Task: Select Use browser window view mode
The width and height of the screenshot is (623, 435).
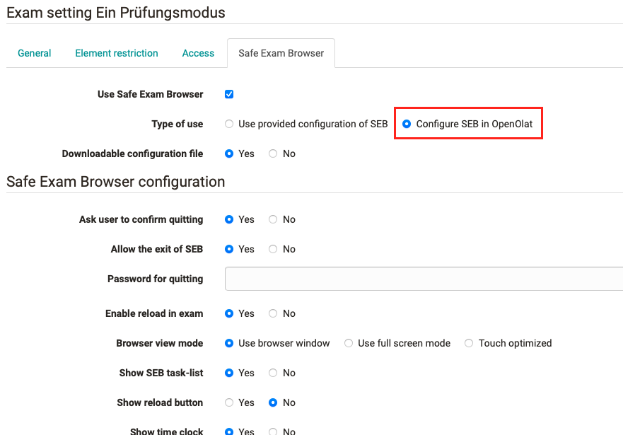Action: click(228, 343)
